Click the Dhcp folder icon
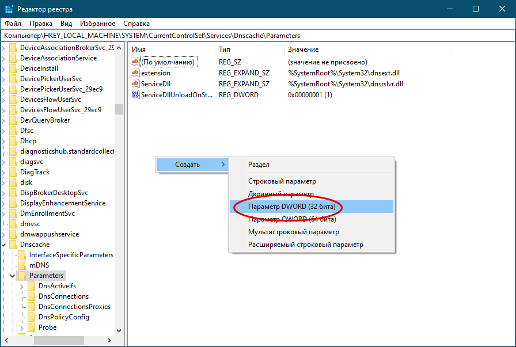This screenshot has height=347, width=516. point(13,141)
